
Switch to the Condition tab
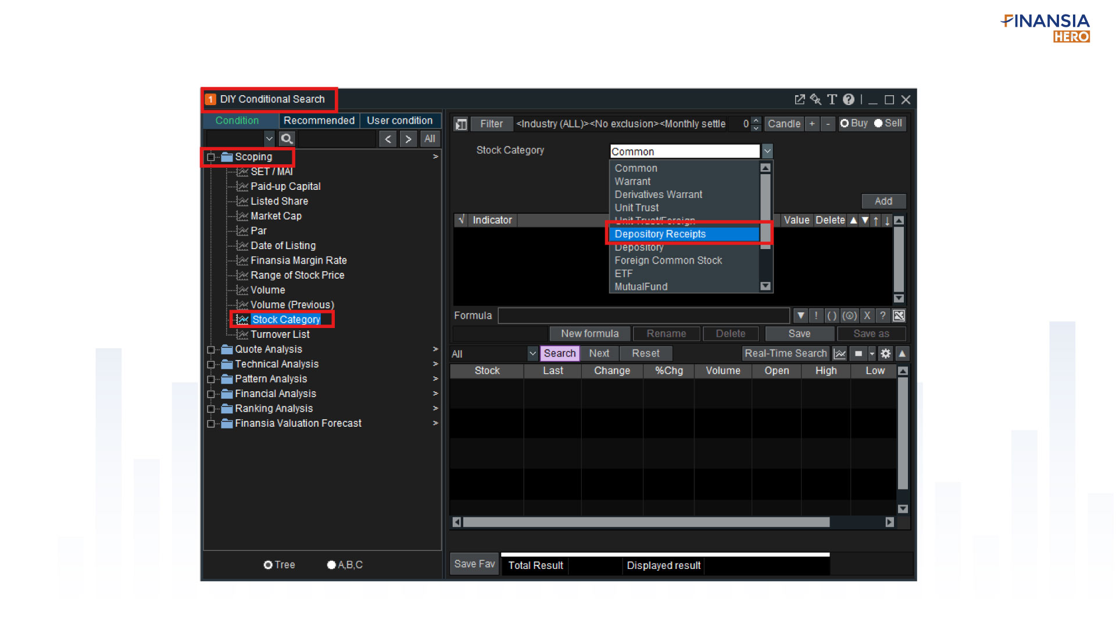(237, 121)
